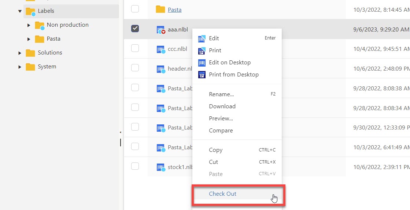Tick the checkbox for ccc.nlbl
Image resolution: width=410 pixels, height=210 pixels.
click(135, 48)
